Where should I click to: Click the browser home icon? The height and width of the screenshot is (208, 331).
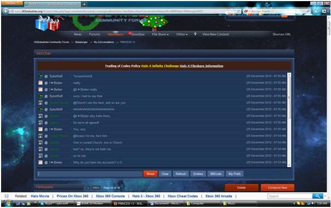(316, 11)
